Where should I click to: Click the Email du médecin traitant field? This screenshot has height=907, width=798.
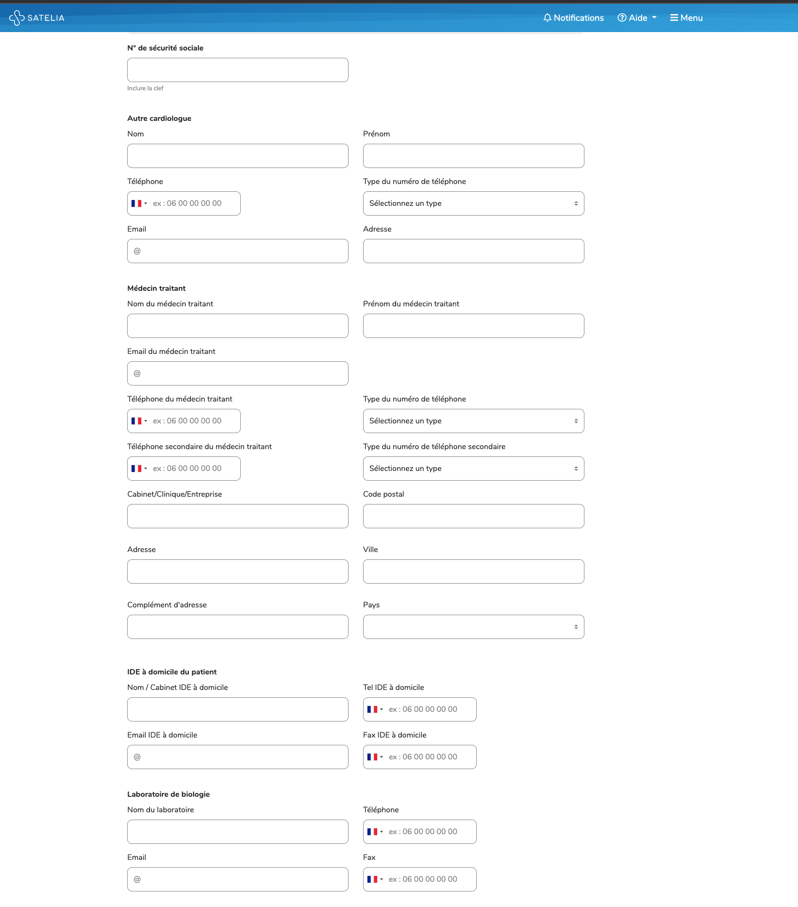coord(237,373)
